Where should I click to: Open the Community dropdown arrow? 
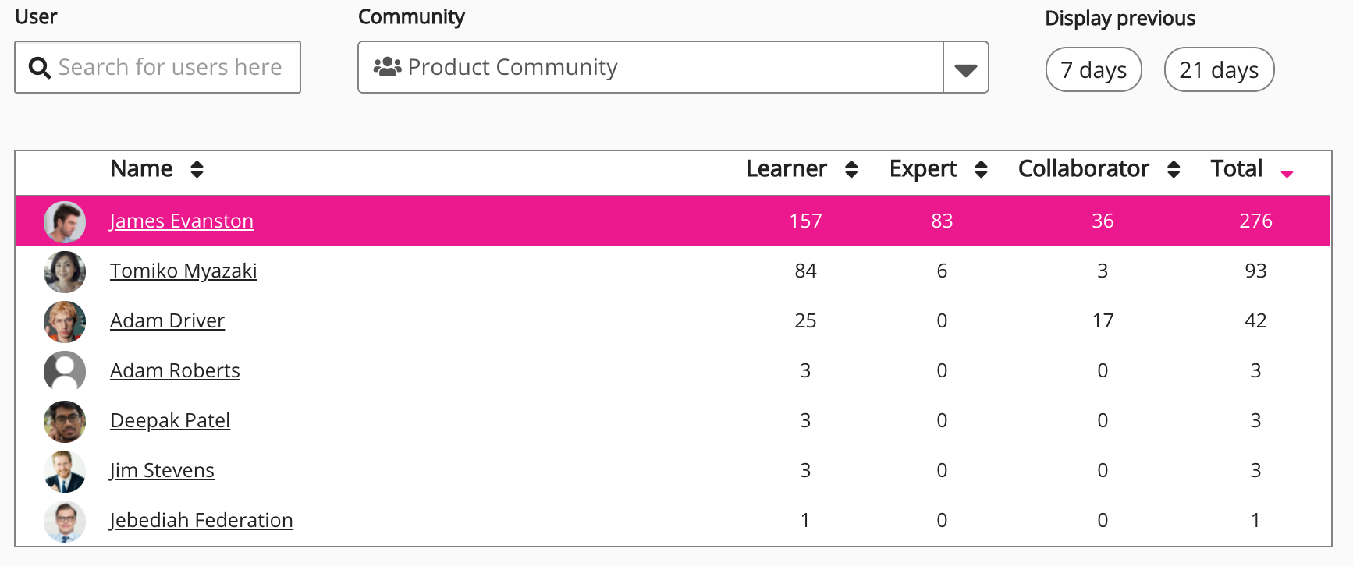pyautogui.click(x=966, y=69)
